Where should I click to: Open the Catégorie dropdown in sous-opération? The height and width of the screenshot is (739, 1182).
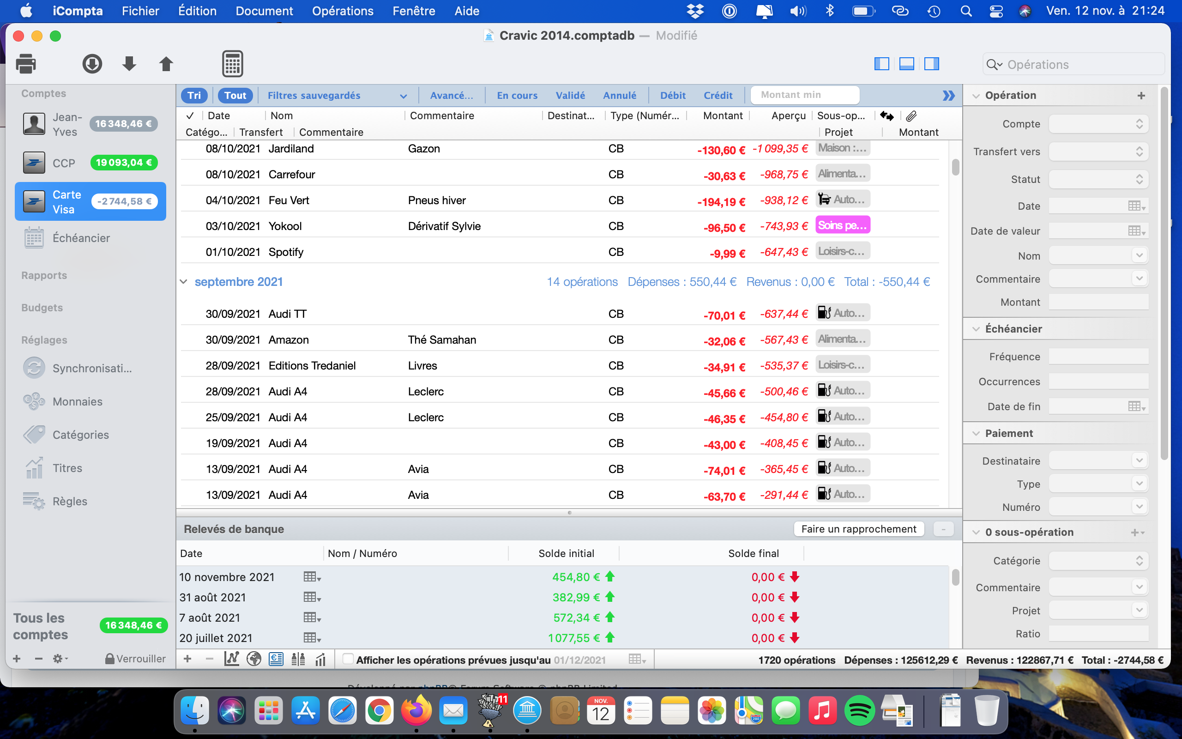(1098, 561)
